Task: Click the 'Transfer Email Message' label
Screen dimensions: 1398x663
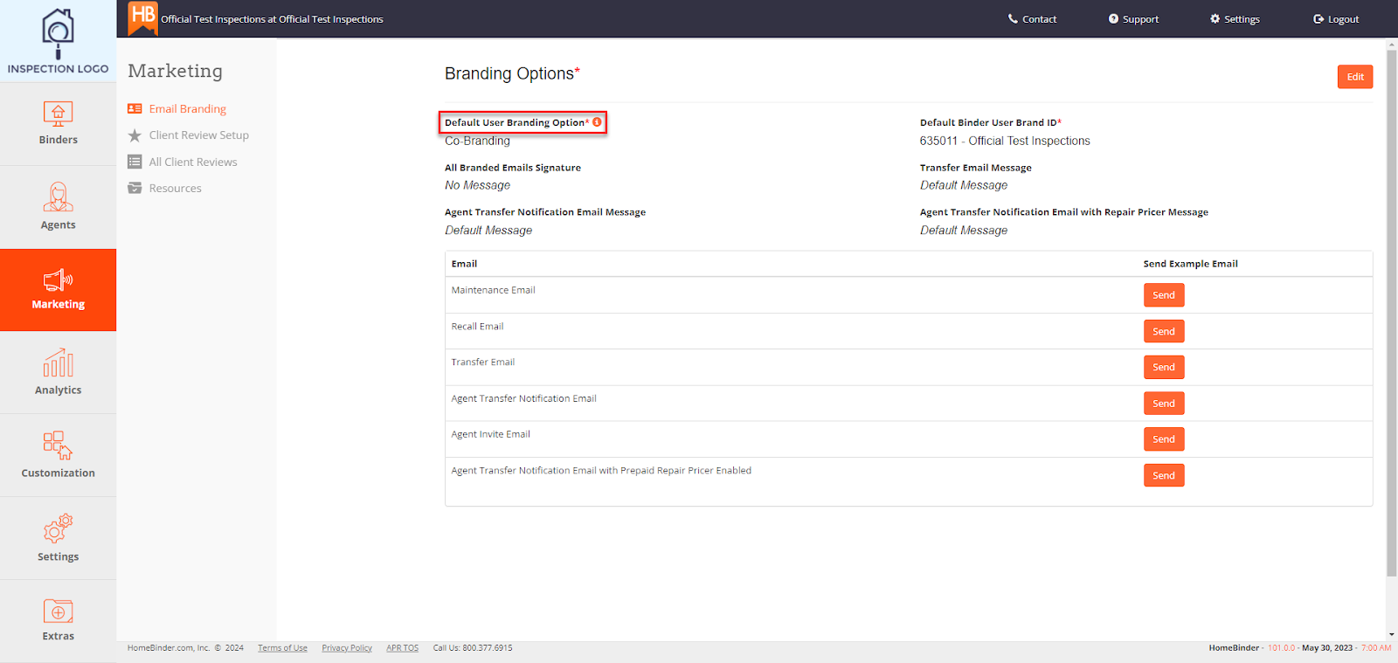Action: (x=976, y=168)
